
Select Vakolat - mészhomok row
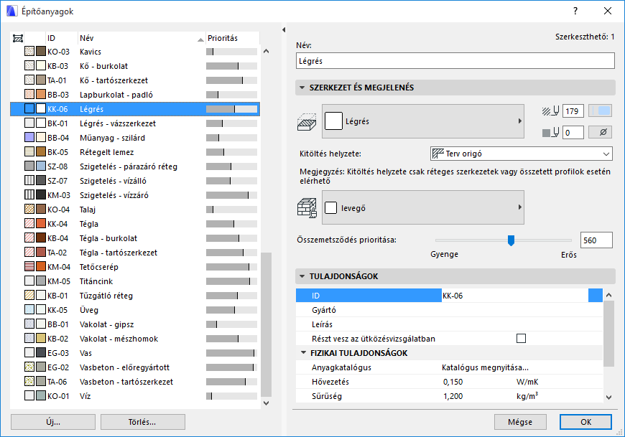[x=135, y=339]
